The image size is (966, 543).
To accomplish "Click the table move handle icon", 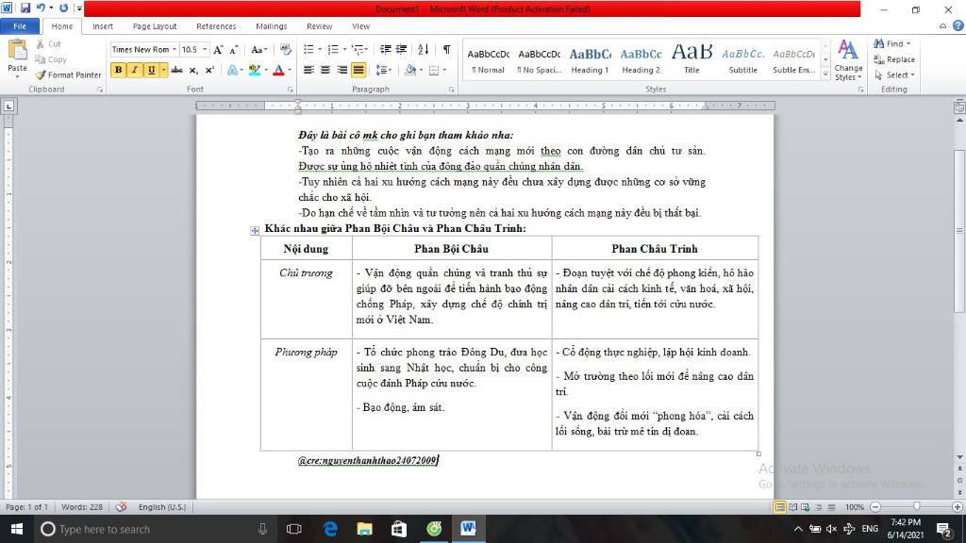I will (255, 230).
